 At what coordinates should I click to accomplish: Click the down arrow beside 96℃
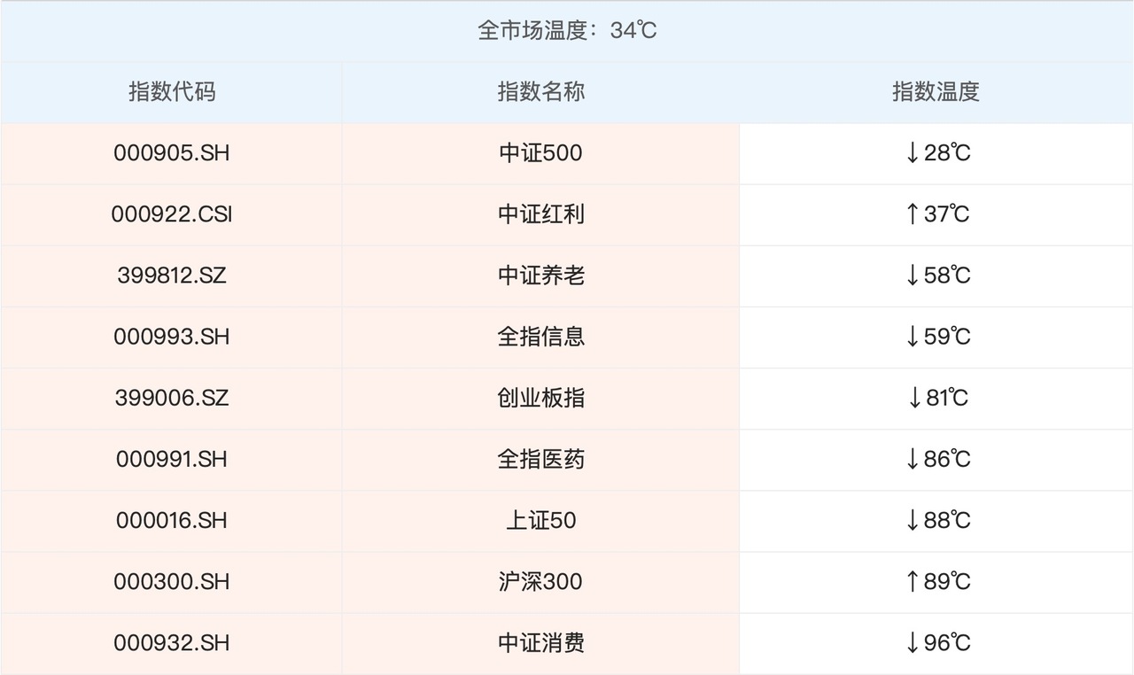(913, 642)
